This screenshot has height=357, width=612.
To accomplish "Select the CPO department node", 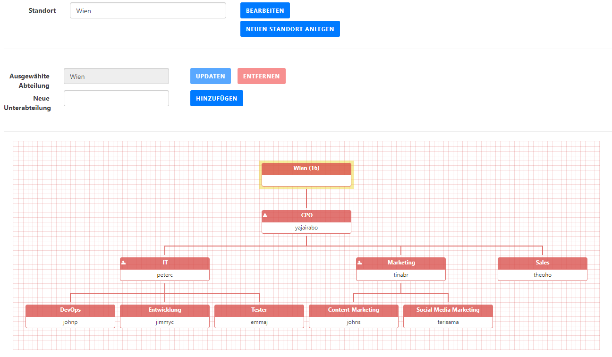I will pos(306,221).
